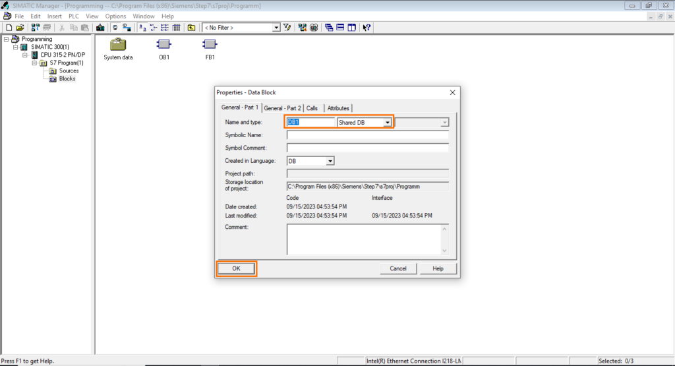Screen dimensions: 675x366
Task: Collapse the CPU 315-2 PN/DP node
Action: pyautogui.click(x=26, y=55)
